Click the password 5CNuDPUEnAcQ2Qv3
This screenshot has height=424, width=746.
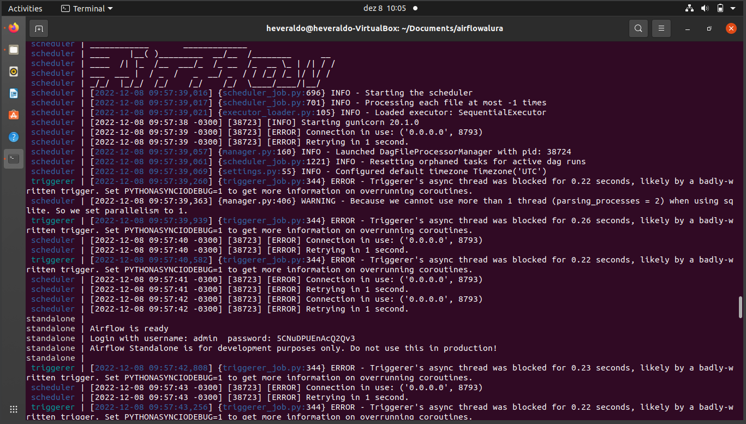click(316, 338)
